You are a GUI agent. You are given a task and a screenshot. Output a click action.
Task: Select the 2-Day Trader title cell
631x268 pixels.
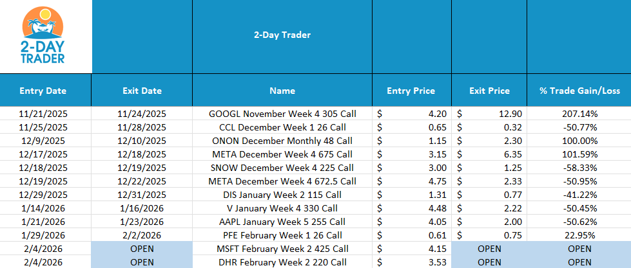coord(282,35)
